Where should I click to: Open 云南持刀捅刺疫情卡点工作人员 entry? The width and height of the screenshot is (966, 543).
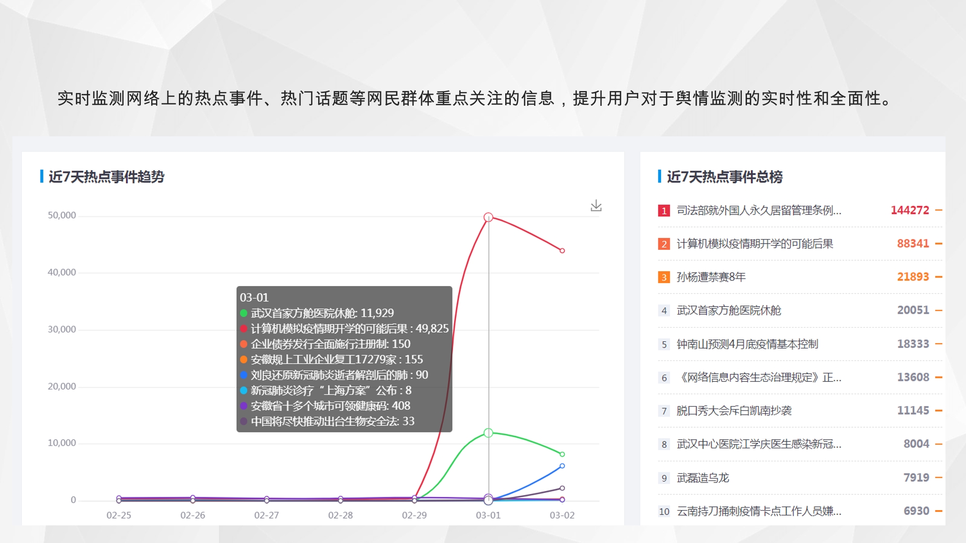coord(758,511)
